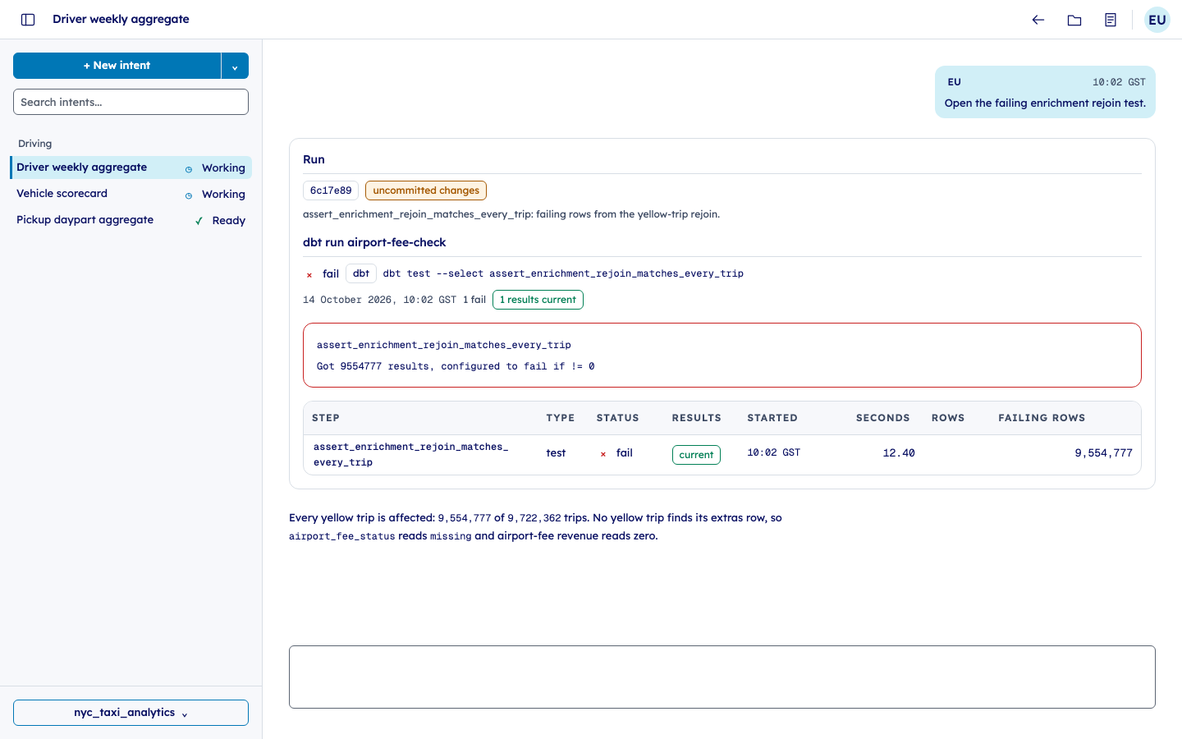Click the SECONDS column header
The width and height of the screenshot is (1182, 739).
point(883,418)
